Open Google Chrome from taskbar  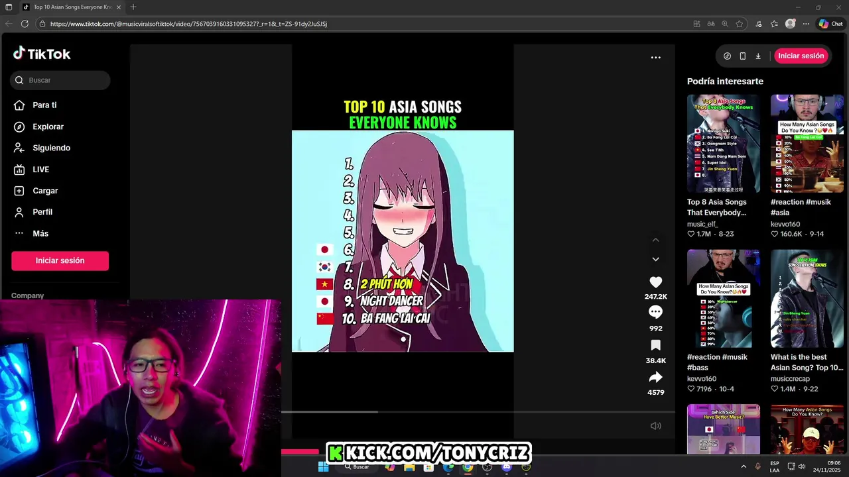(468, 467)
